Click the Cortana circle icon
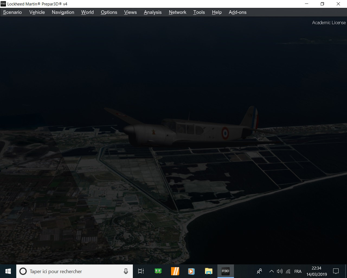Viewport: 347px width, 278px height. [23, 271]
